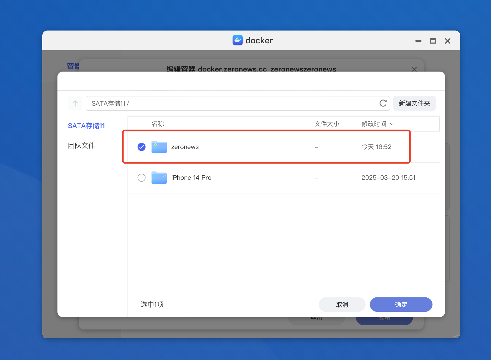The image size is (491, 360).
Task: Uncheck the zeronews folder checkbox
Action: [142, 147]
